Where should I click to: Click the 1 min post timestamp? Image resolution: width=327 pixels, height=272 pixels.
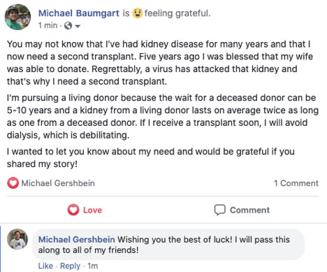coord(48,25)
